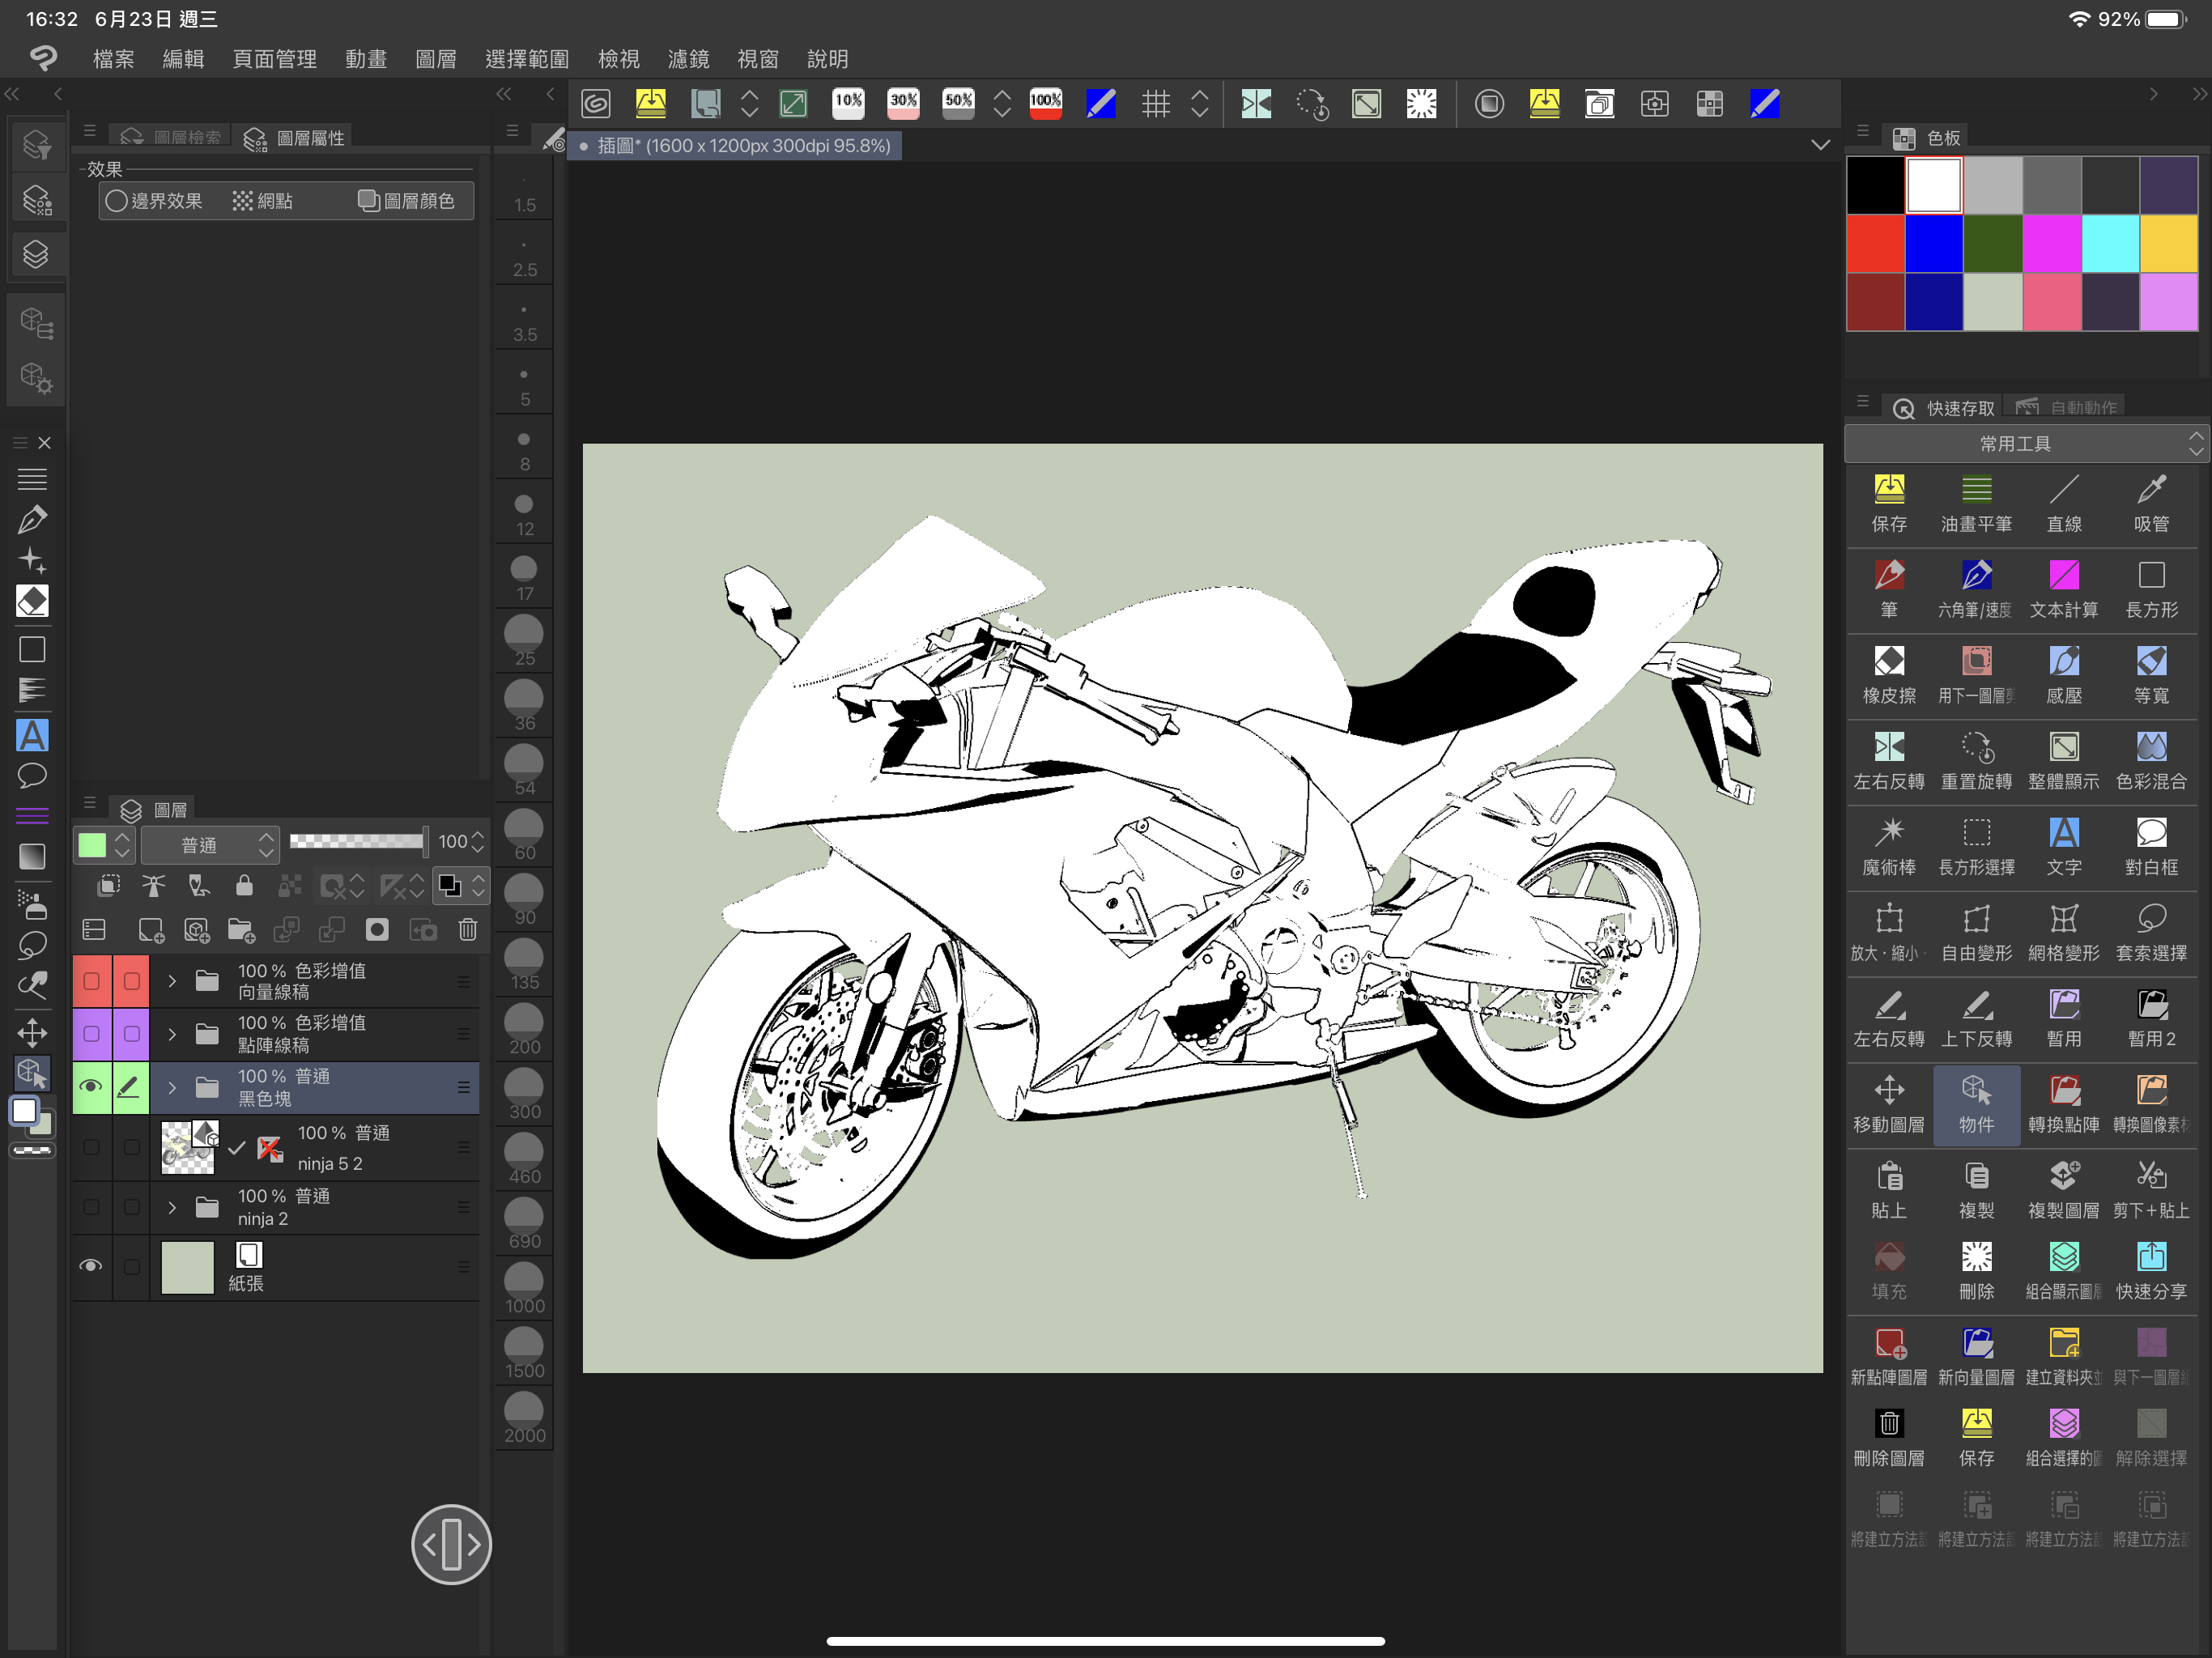This screenshot has height=1658, width=2212.
Task: Click the 移動圖層 move layer tool
Action: tap(1889, 1105)
